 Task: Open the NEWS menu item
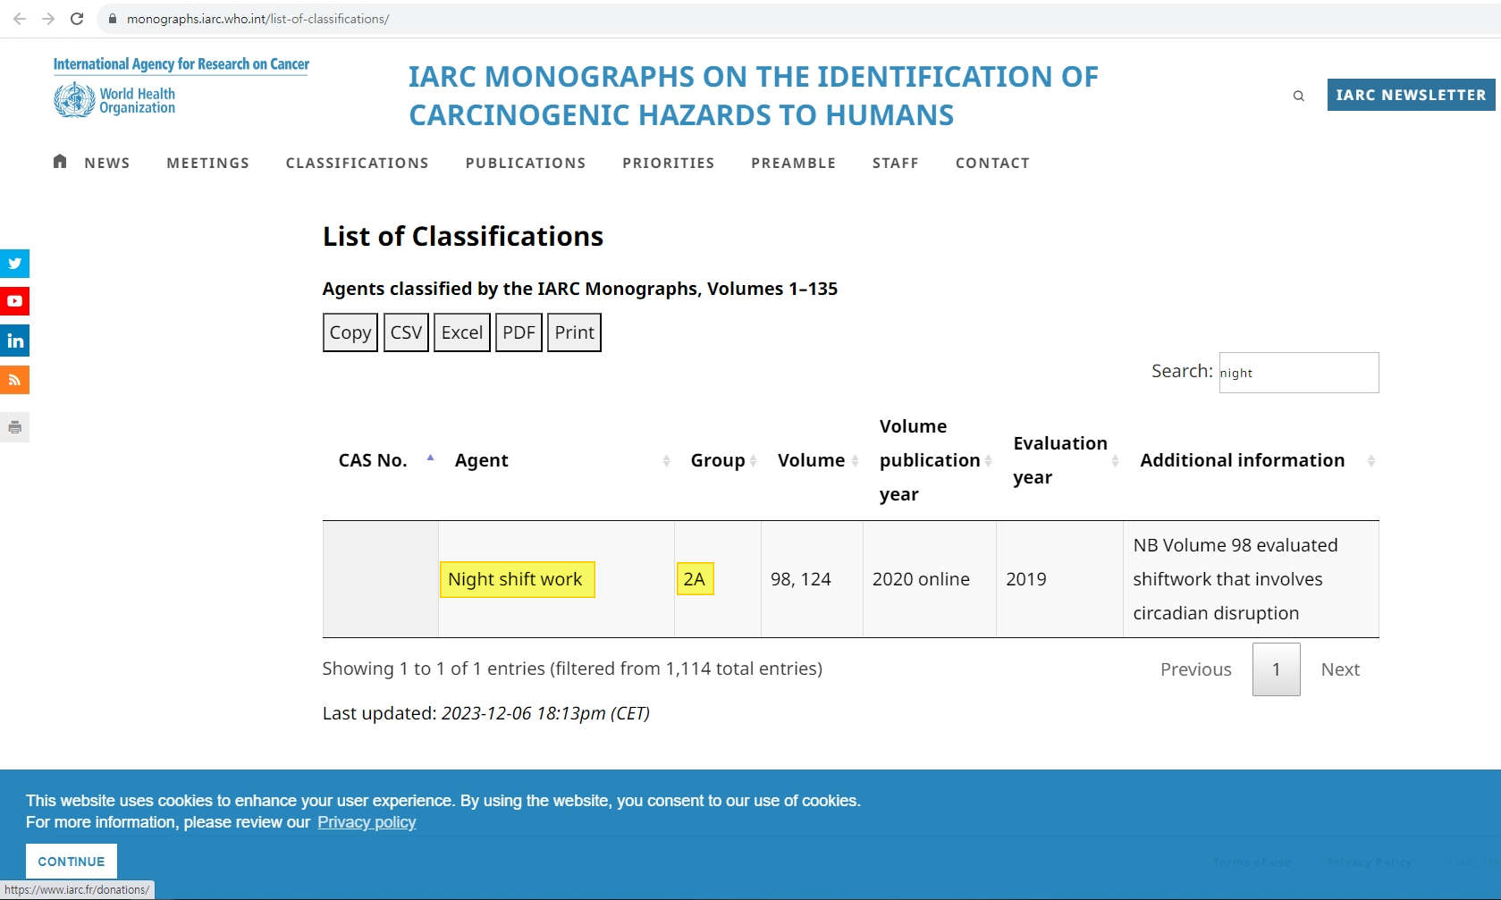pos(107,163)
